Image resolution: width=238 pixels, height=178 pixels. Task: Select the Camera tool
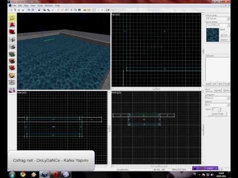click(12, 32)
